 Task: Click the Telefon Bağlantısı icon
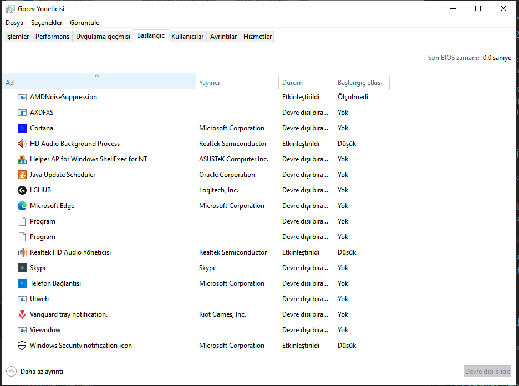point(22,283)
